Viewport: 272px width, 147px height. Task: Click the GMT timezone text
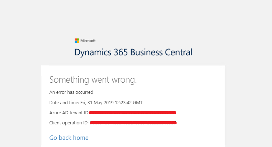click(x=137, y=102)
